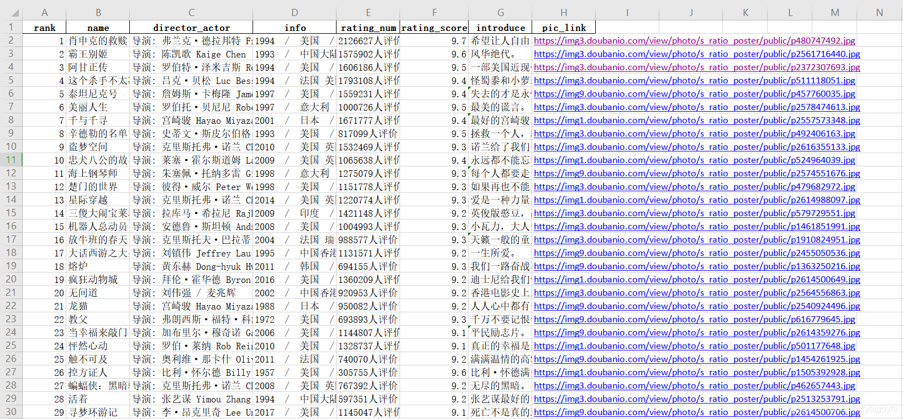Select column K header
903x419 pixels.
pos(746,13)
